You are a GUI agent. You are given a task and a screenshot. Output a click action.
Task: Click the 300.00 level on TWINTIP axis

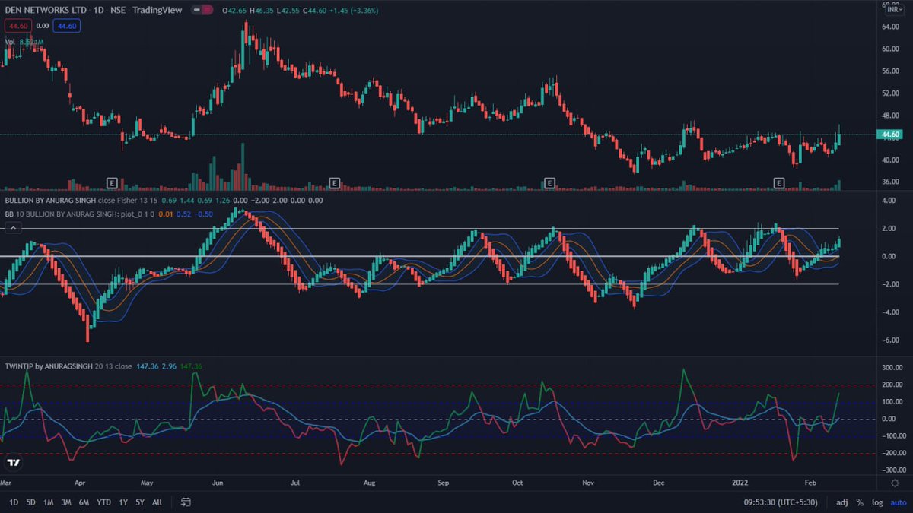(x=892, y=368)
